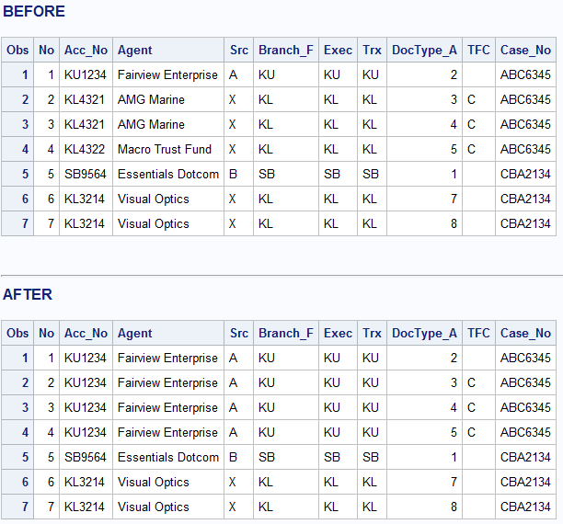Click the BEFORE table title
Screen dimensions: 563x524
[34, 12]
